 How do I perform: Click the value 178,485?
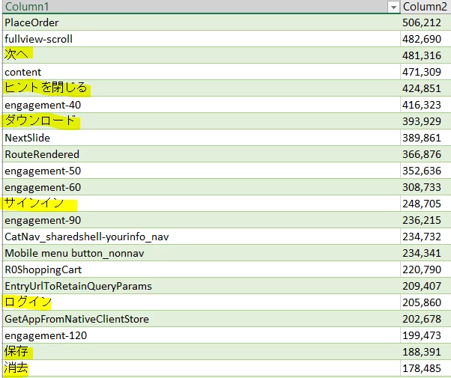click(x=421, y=368)
